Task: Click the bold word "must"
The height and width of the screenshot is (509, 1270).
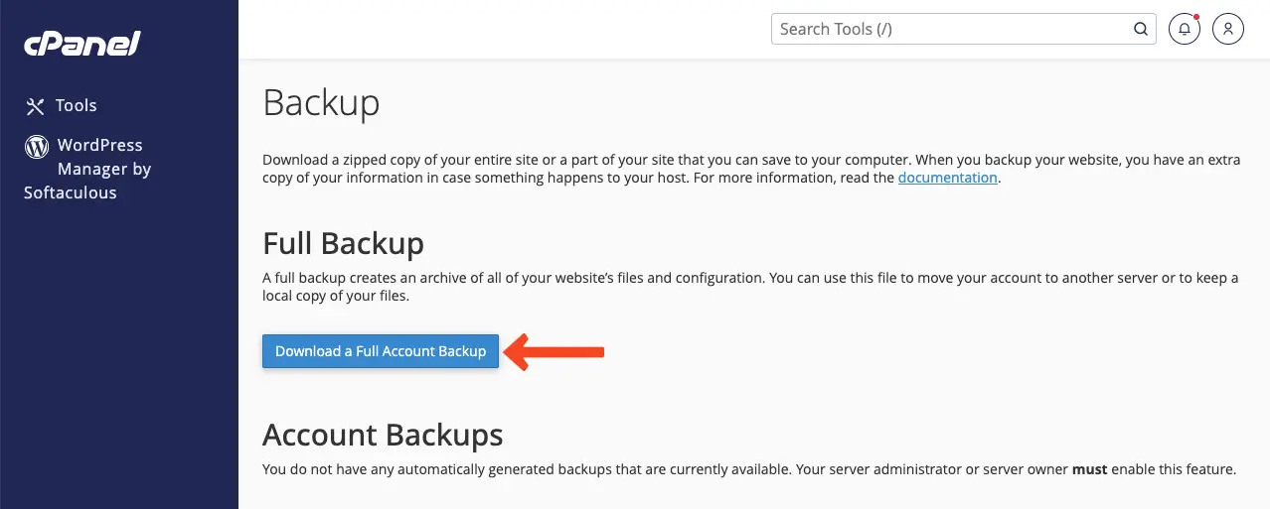Action: 1089,469
